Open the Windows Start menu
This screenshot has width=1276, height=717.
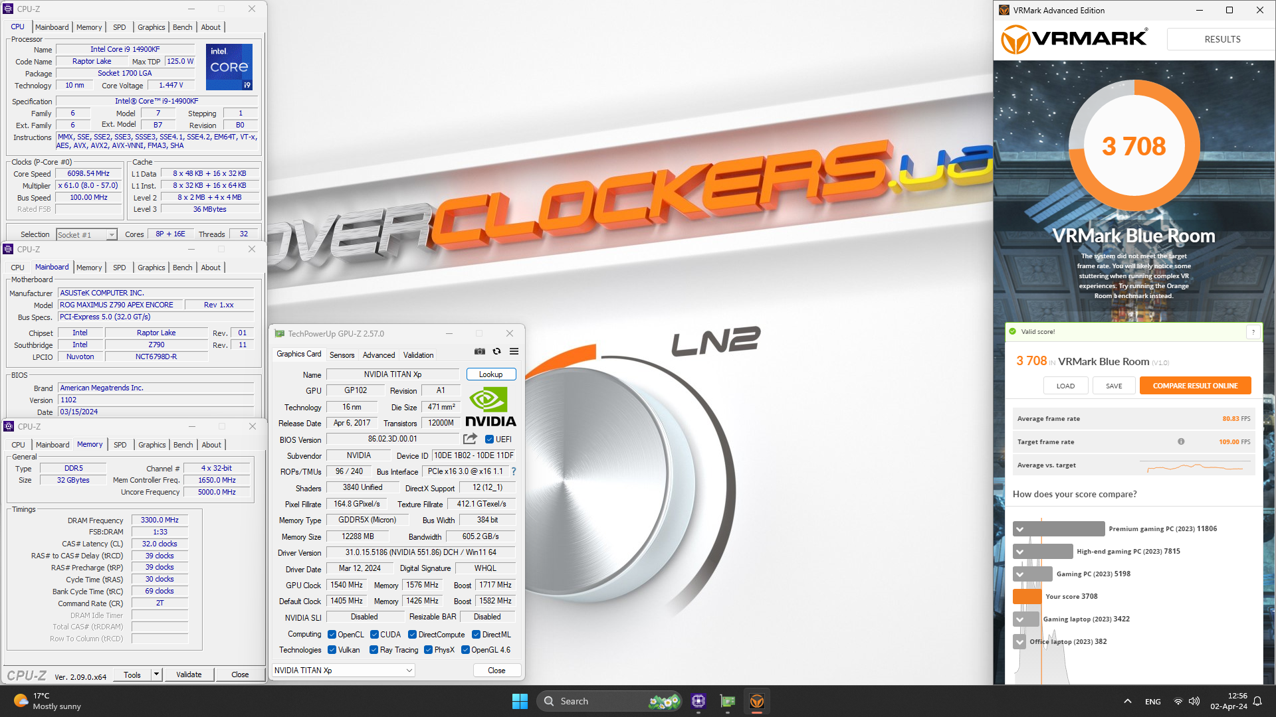click(520, 701)
